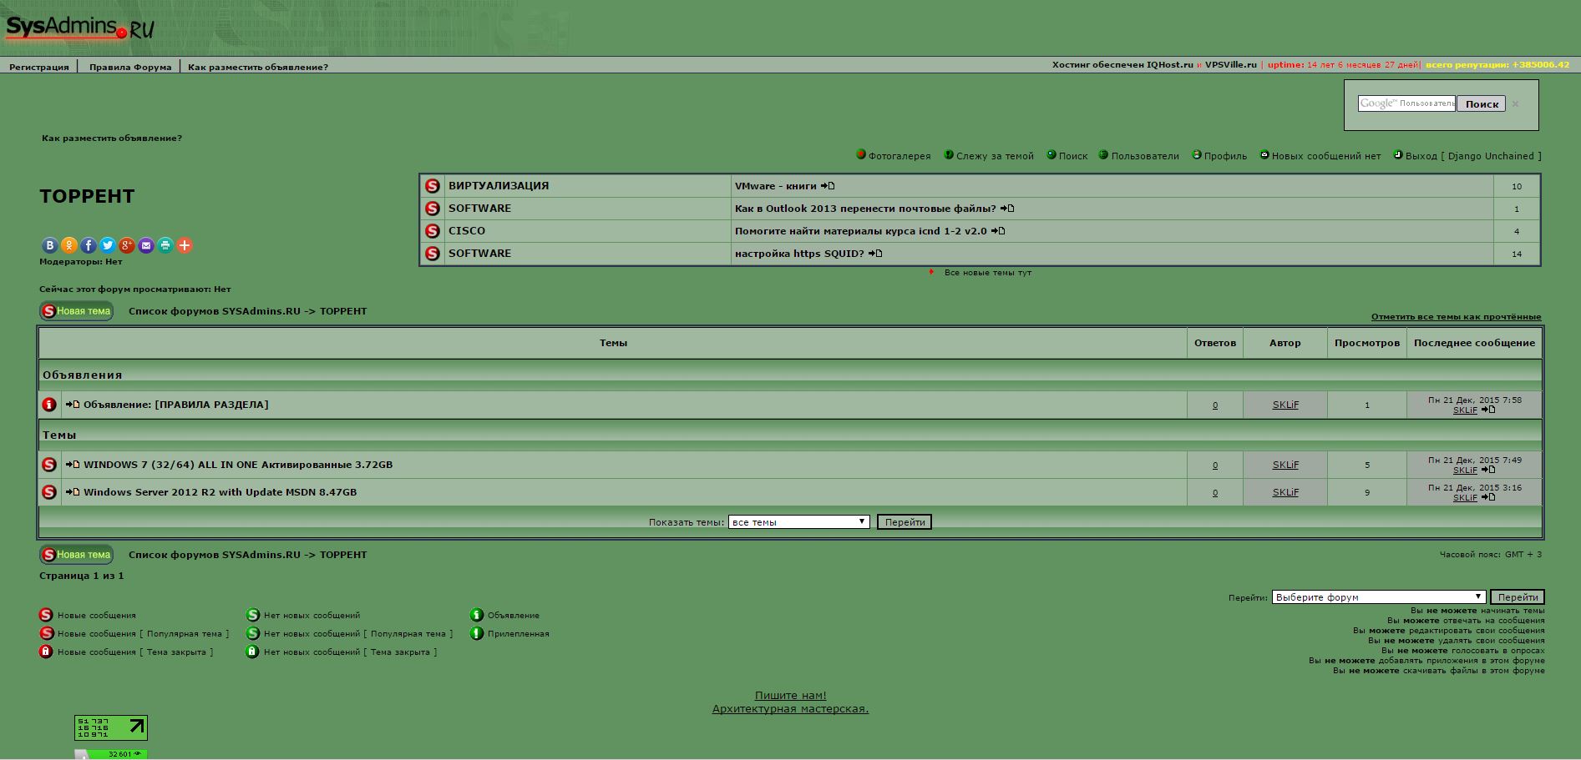Viewport: 1581px width, 760px height.
Task: Go to newest post icon before Windows Server 2012 R2 title
Action: tap(73, 492)
